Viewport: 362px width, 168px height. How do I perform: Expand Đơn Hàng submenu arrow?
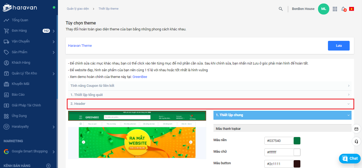tap(54, 31)
